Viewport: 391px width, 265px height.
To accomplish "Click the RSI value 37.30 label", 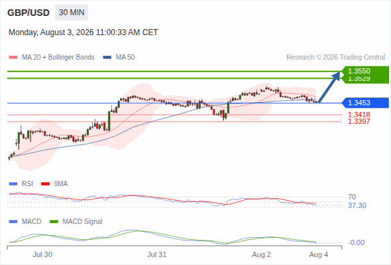I will coord(357,205).
